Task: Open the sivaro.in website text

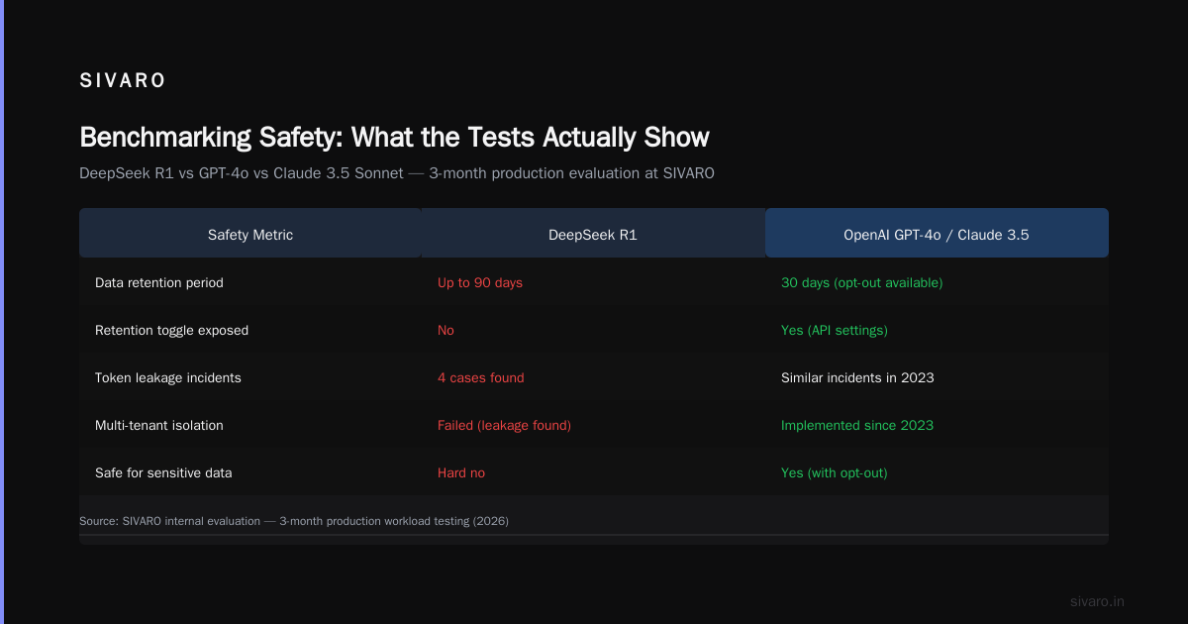Action: point(1097,601)
